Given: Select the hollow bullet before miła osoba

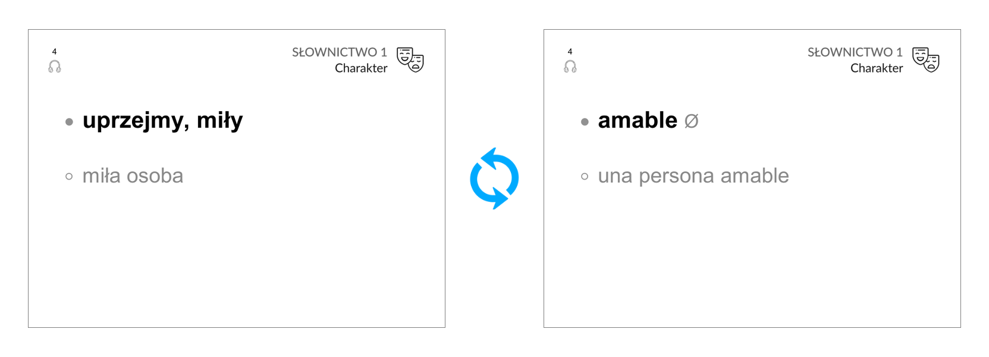Looking at the screenshot, I should [69, 177].
